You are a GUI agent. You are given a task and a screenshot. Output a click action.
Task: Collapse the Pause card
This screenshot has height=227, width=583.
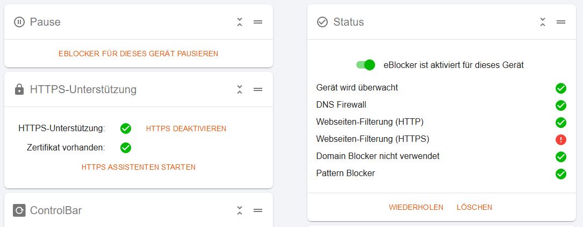click(x=240, y=22)
